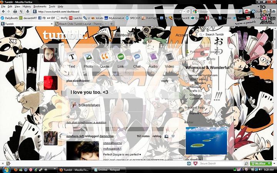Create a new Text post
Screen dimensions: 277x173
click(72, 60)
